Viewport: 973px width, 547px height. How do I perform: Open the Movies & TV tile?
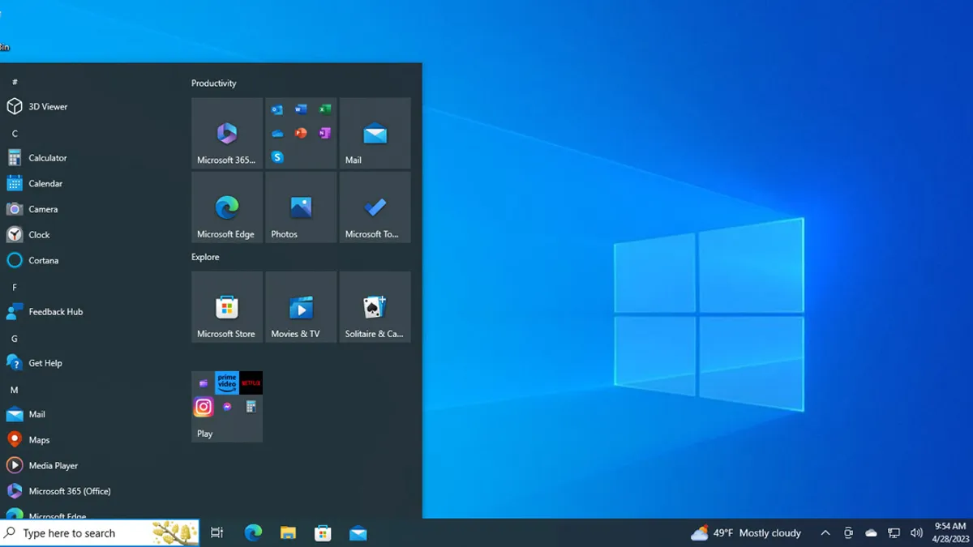[301, 307]
